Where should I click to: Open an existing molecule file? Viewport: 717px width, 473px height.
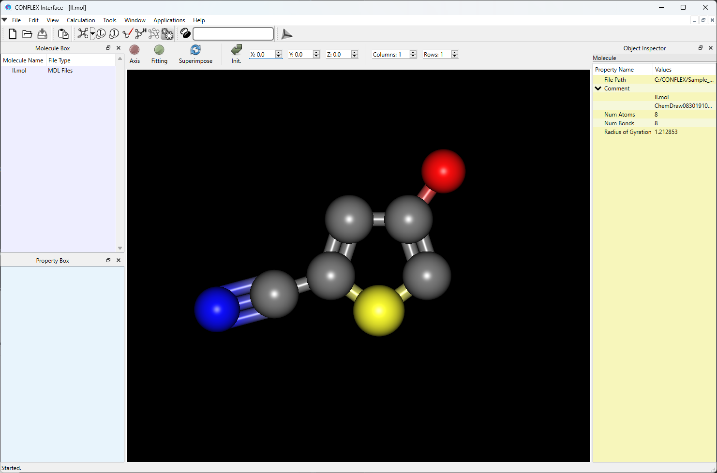[27, 33]
